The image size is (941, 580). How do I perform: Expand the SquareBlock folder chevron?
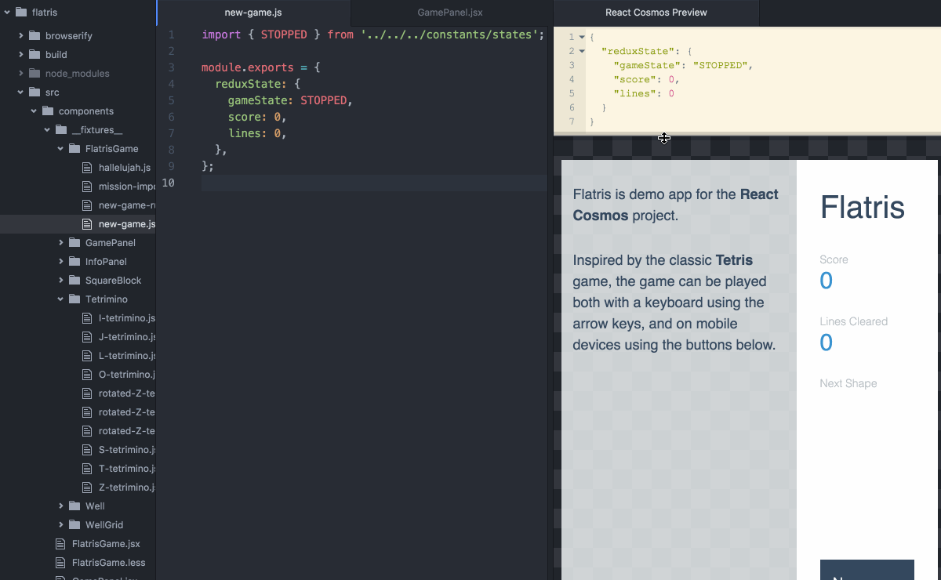61,281
